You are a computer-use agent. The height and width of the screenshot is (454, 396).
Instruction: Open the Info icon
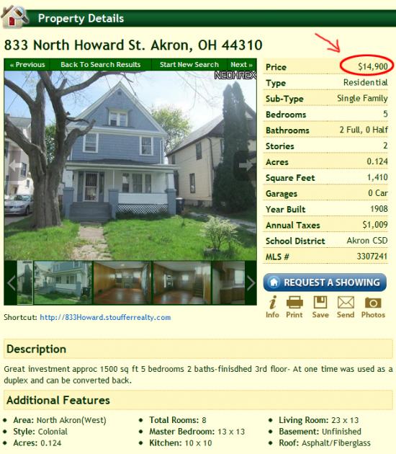coord(272,303)
